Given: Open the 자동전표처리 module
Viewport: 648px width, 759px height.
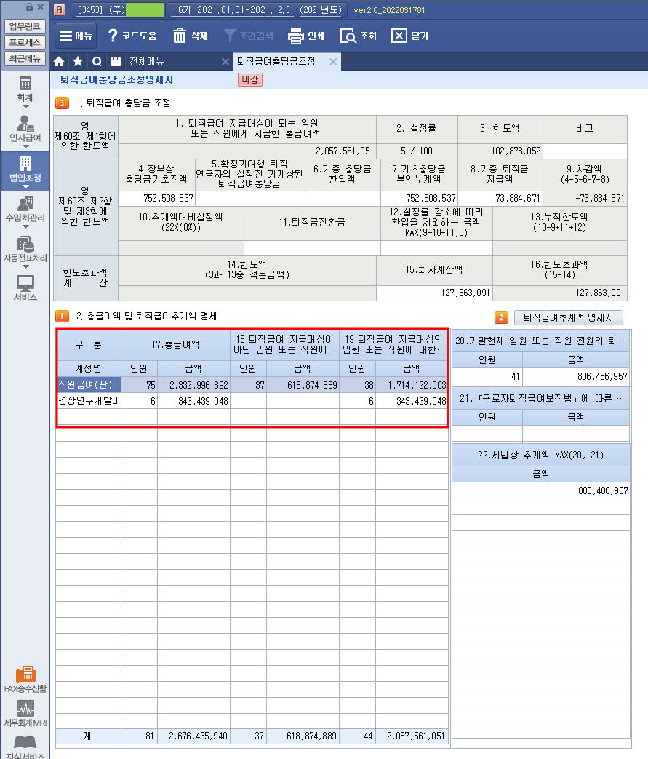Looking at the screenshot, I should (25, 250).
